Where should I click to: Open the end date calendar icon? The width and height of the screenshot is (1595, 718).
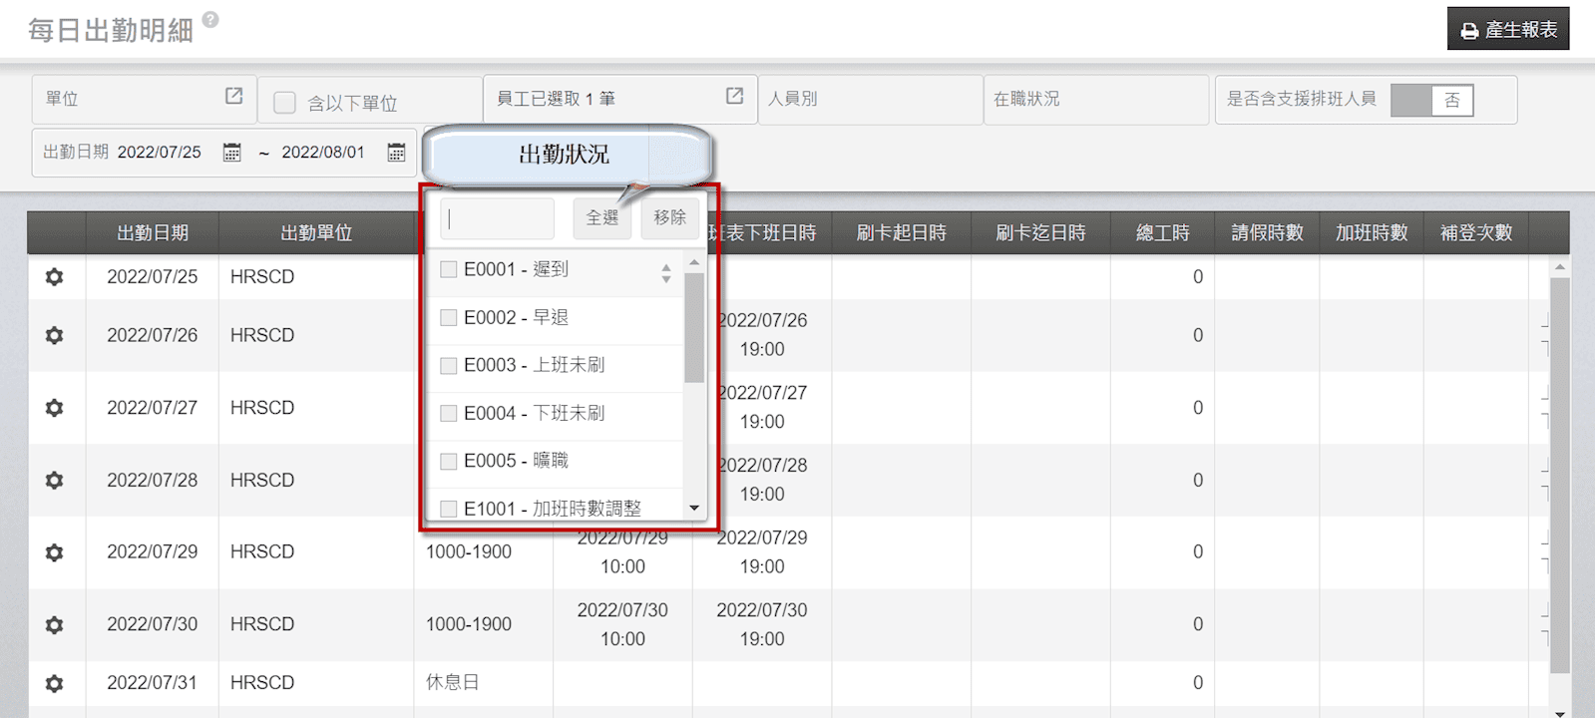[x=396, y=153]
